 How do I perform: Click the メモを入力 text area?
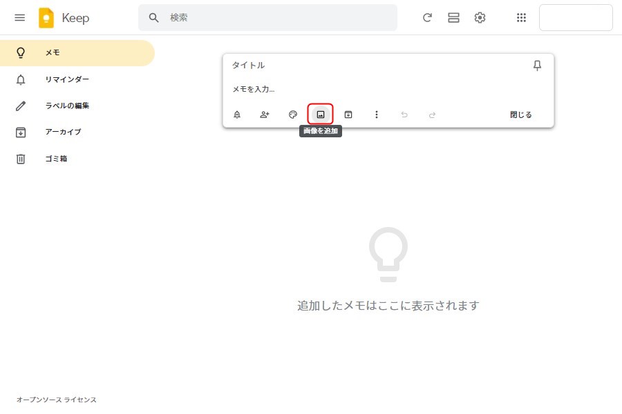coord(373,89)
